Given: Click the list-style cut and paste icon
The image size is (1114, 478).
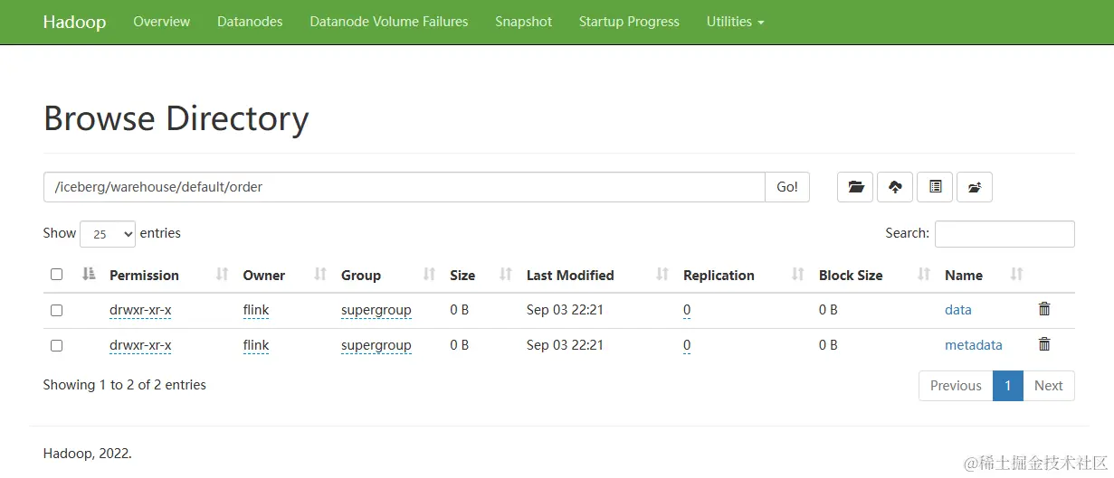Looking at the screenshot, I should coord(935,187).
